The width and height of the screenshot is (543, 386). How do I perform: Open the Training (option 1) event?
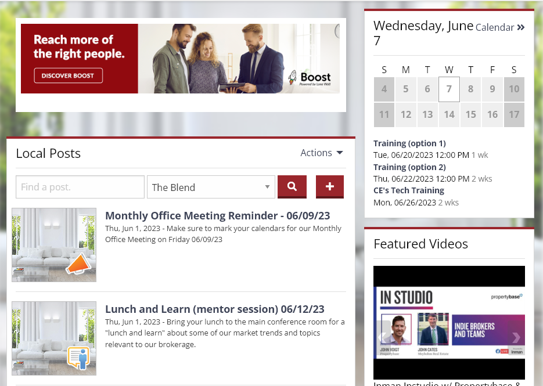tap(410, 143)
